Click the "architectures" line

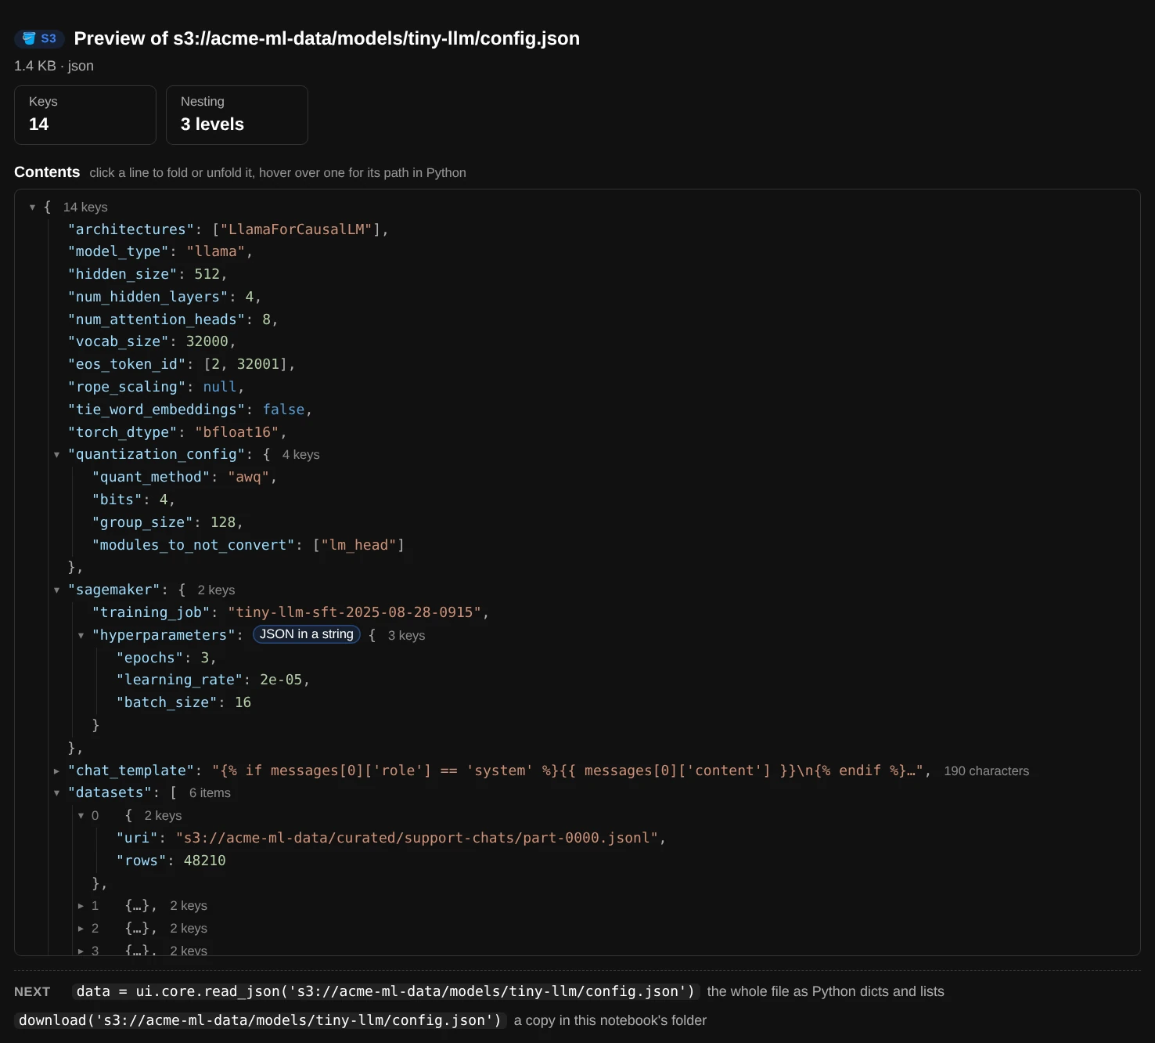[x=228, y=229]
